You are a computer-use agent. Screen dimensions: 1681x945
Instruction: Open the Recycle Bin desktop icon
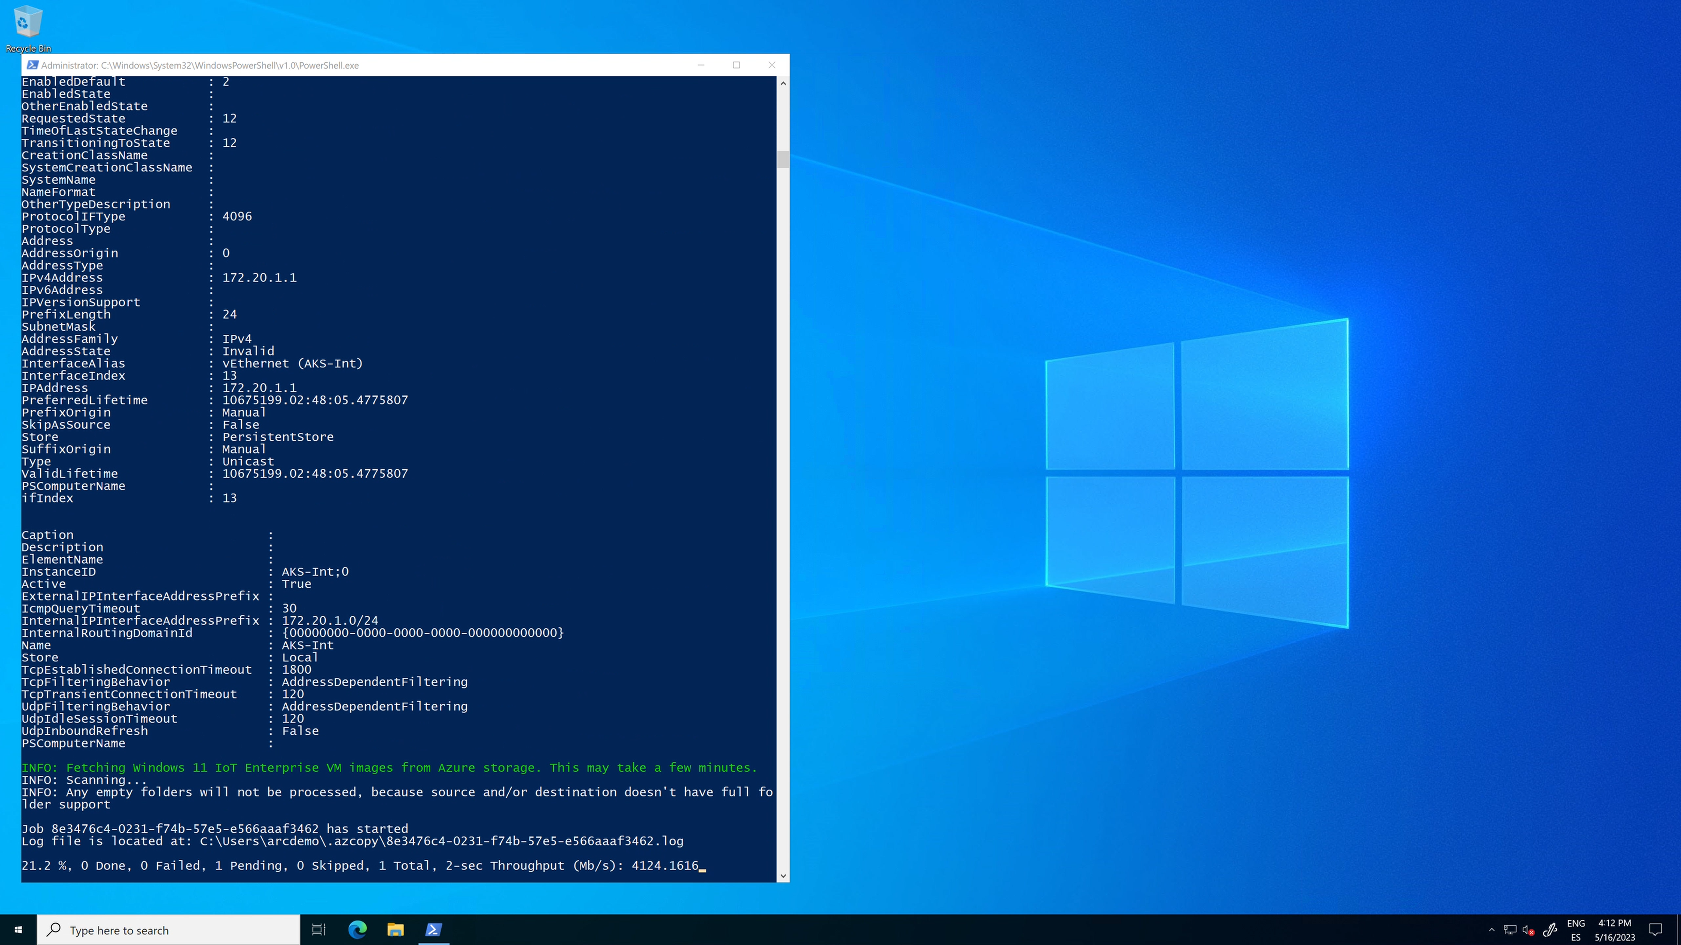tap(28, 29)
